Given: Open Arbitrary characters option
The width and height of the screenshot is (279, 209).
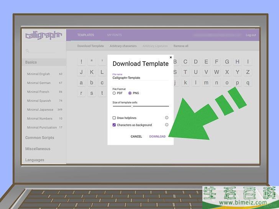Looking at the screenshot, I should tap(123, 46).
